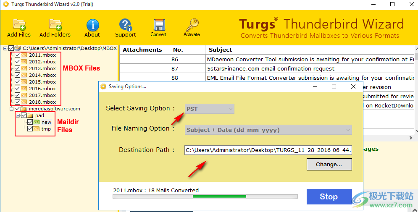
Task: Select the 2014.mbox label
Action: coord(42,75)
